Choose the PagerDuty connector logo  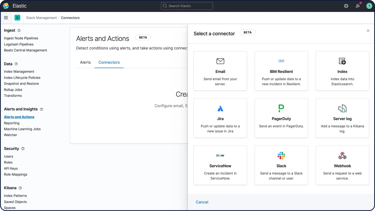point(281,108)
